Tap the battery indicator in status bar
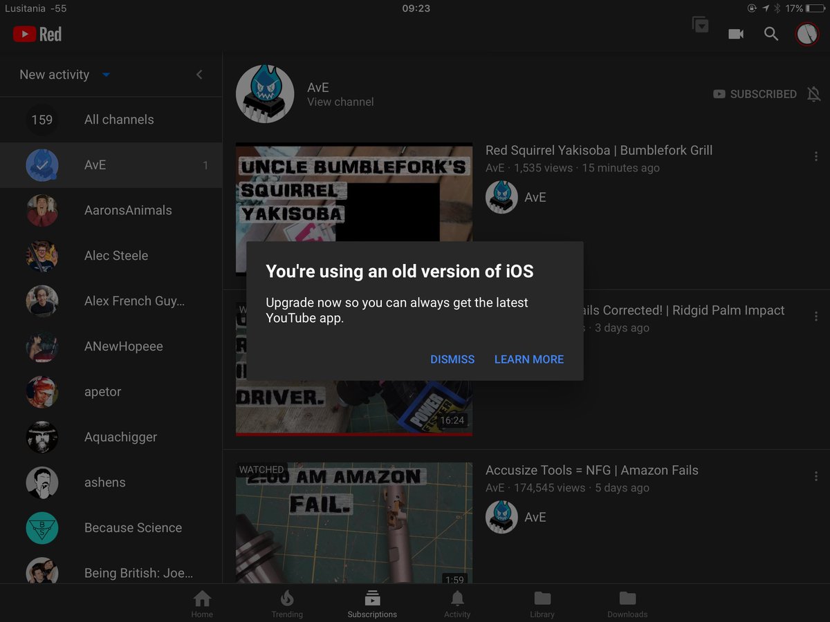The image size is (830, 622). pyautogui.click(x=815, y=8)
